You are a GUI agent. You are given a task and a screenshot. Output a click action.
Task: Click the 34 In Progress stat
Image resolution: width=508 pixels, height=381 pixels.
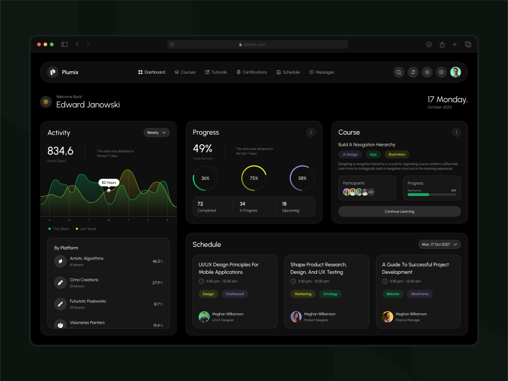coord(248,207)
